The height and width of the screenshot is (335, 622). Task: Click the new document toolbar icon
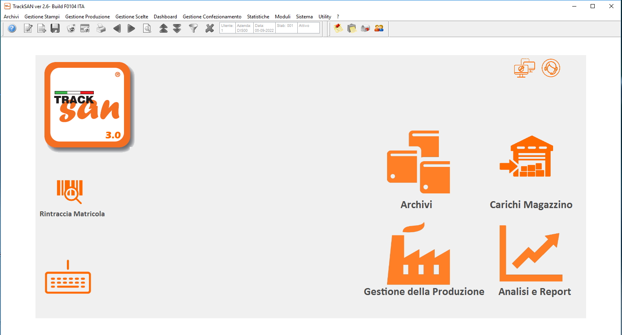click(x=41, y=28)
